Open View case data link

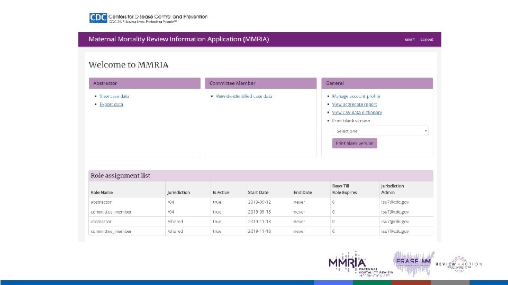(x=114, y=96)
